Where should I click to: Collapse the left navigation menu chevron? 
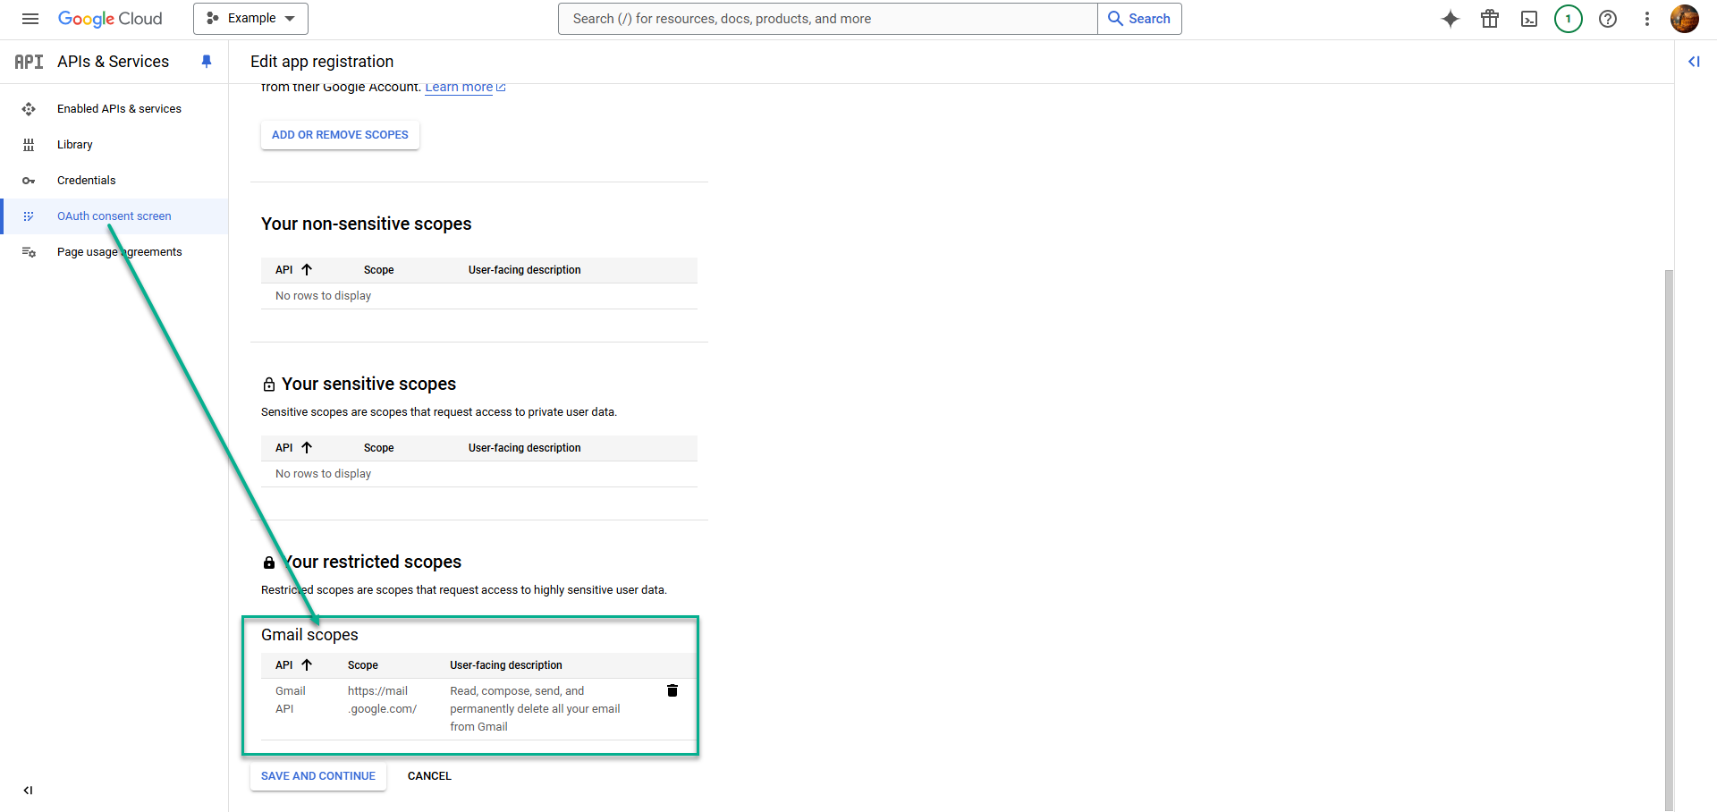(28, 791)
